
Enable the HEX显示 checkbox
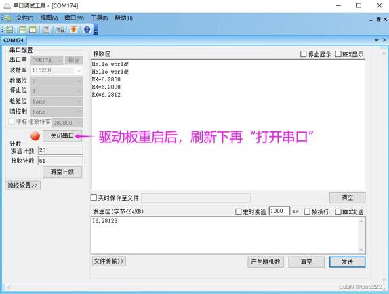(338, 54)
